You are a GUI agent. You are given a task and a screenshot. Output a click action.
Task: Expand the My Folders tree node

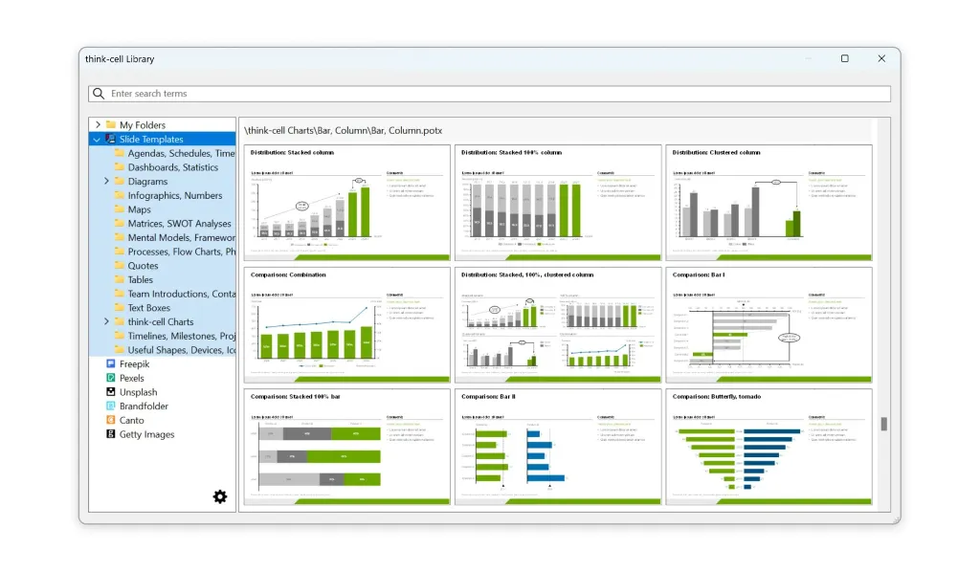[98, 125]
